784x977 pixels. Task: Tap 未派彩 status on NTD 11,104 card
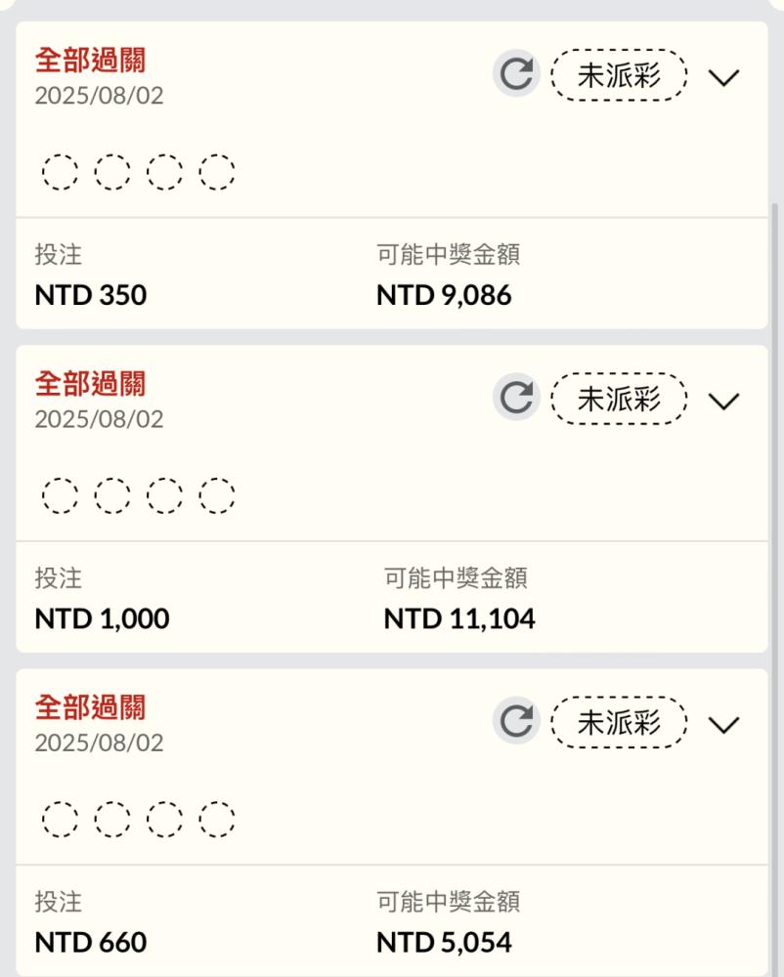pyautogui.click(x=619, y=399)
